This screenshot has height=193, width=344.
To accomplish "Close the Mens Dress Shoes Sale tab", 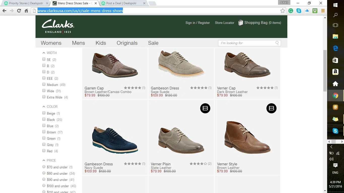I will tap(96, 3).
